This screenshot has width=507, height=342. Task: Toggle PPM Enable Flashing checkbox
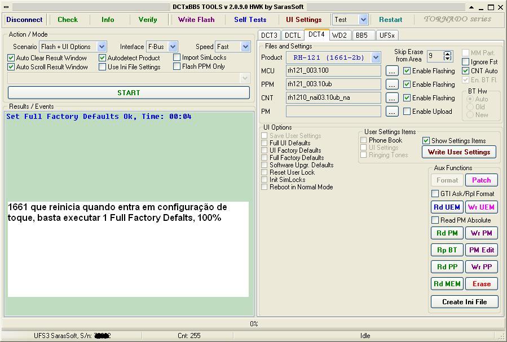(x=407, y=85)
